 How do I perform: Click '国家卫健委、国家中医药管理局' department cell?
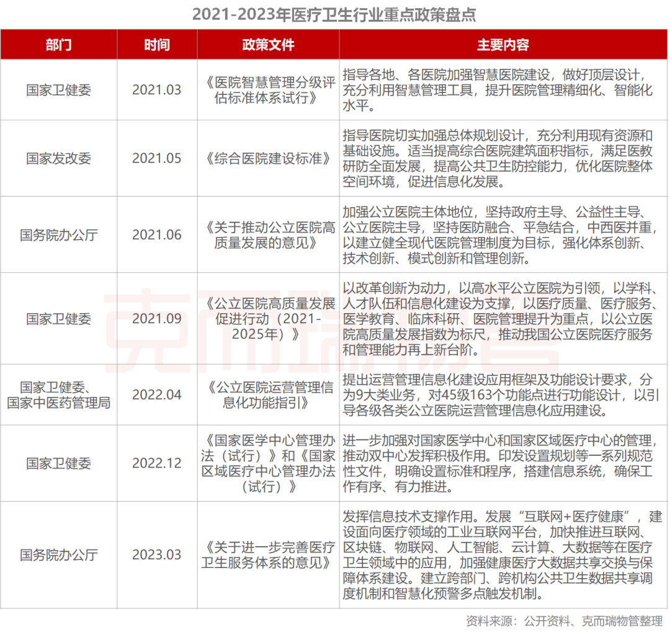(58, 395)
